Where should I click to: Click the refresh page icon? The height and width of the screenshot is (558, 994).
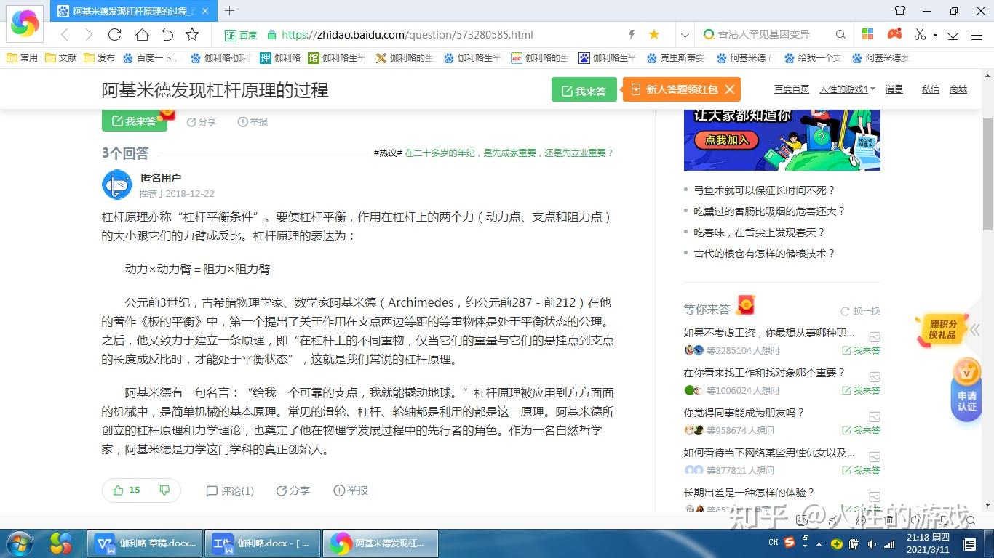coord(114,34)
